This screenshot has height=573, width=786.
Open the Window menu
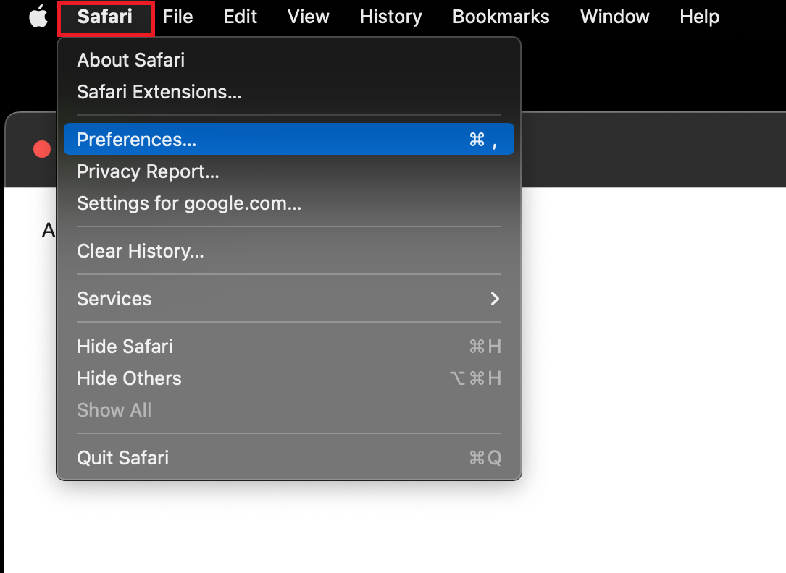614,17
